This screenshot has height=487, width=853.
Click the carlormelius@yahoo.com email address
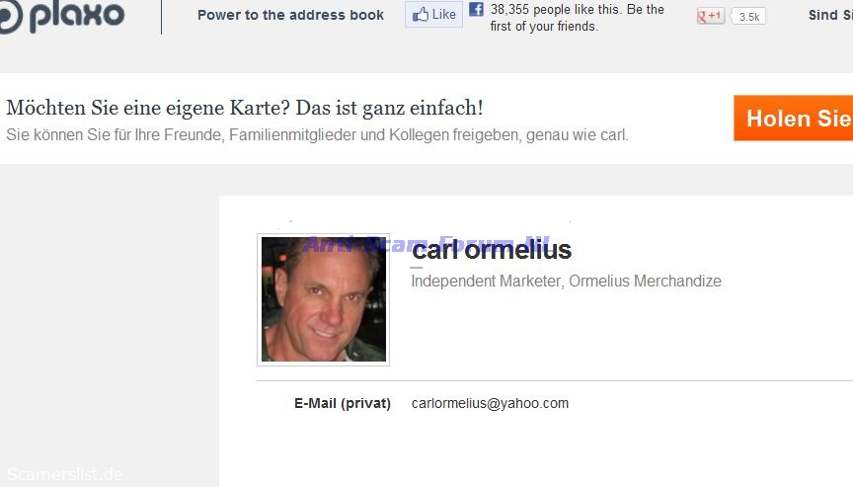pyautogui.click(x=490, y=403)
